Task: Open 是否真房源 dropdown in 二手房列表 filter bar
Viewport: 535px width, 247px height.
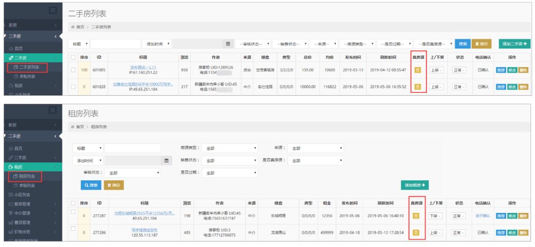Action: [433, 44]
